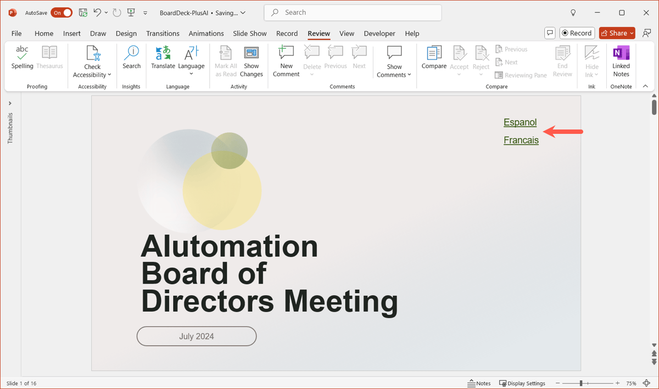
Task: Click the Check Accessibility icon
Action: (x=93, y=53)
